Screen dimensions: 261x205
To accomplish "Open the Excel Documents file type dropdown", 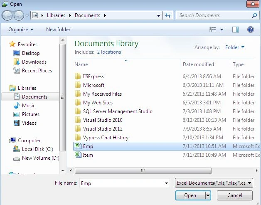I will (214, 183).
